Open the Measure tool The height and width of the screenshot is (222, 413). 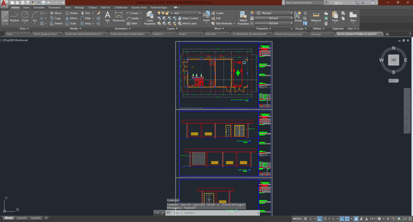point(316,17)
